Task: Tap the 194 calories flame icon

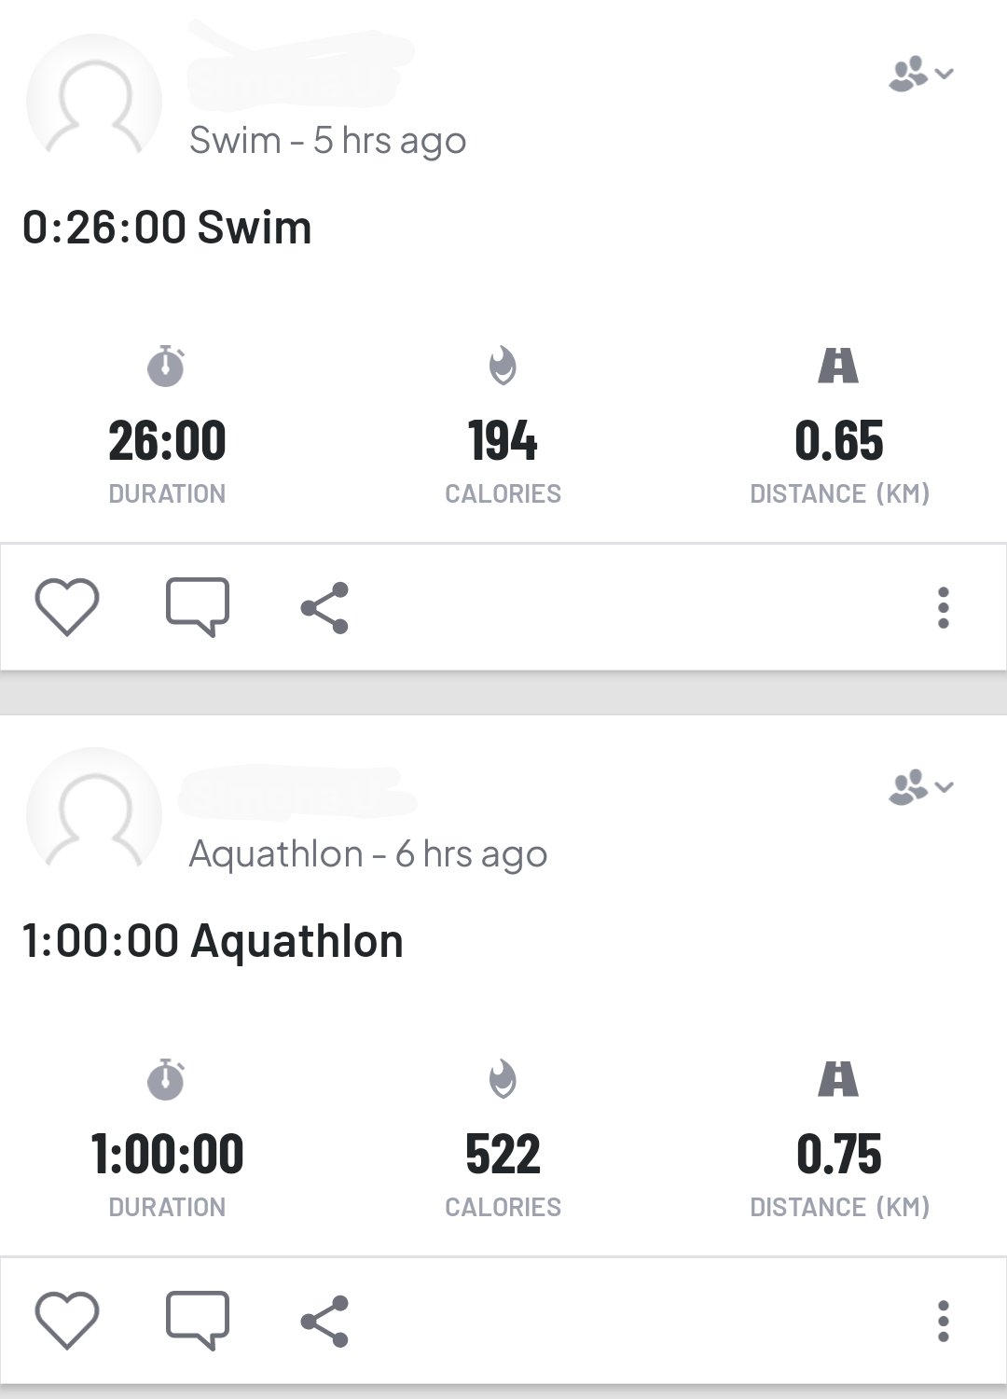Action: 503,366
